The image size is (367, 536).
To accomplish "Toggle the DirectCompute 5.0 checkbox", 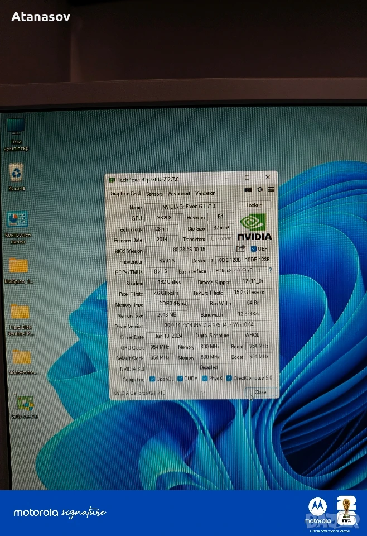I will tap(229, 378).
